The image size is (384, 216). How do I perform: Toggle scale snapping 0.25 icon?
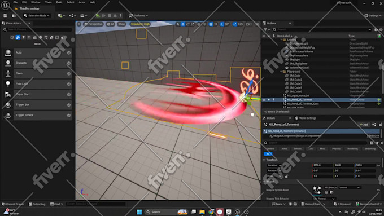tap(234, 24)
